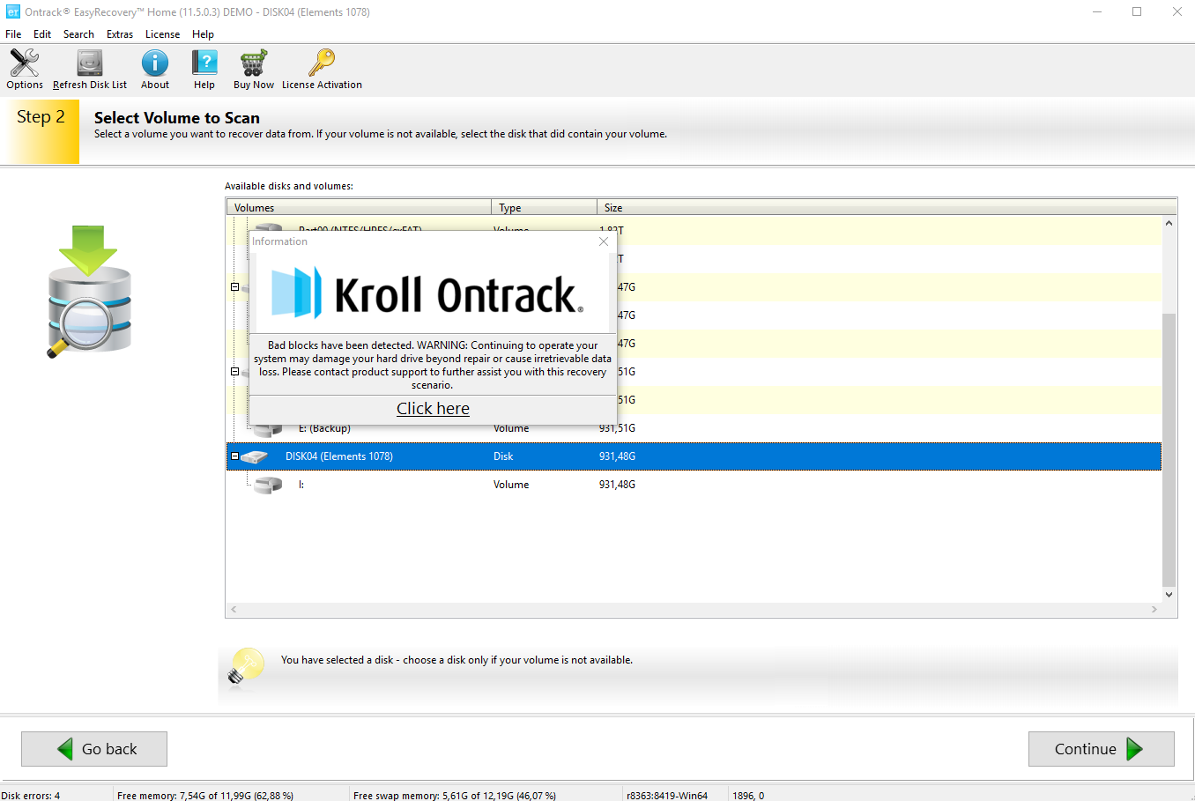Sort by the Type column header
The image size is (1195, 801).
pos(544,207)
